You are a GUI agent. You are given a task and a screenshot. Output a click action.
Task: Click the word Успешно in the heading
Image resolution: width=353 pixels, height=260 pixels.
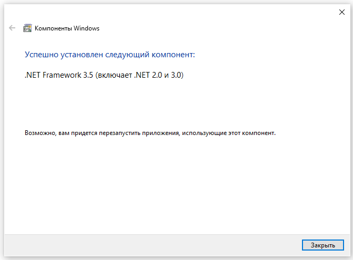(x=42, y=55)
